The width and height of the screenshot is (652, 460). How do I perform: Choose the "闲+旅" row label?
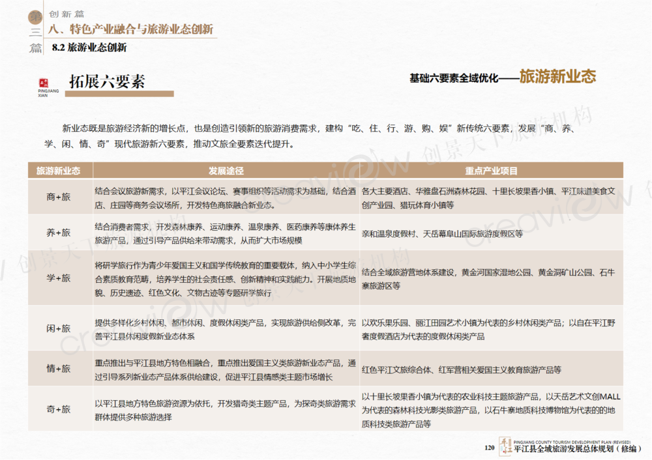[x=59, y=328]
